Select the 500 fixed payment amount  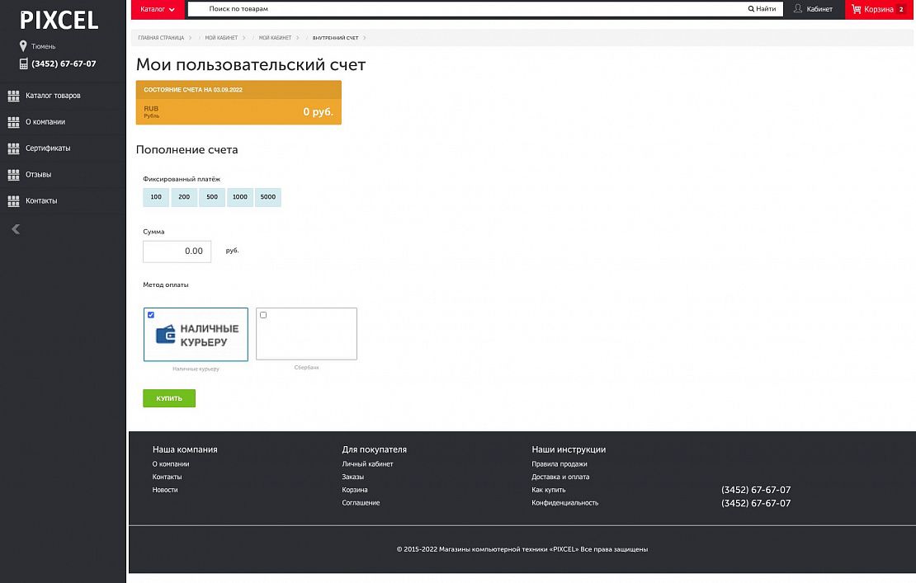212,197
